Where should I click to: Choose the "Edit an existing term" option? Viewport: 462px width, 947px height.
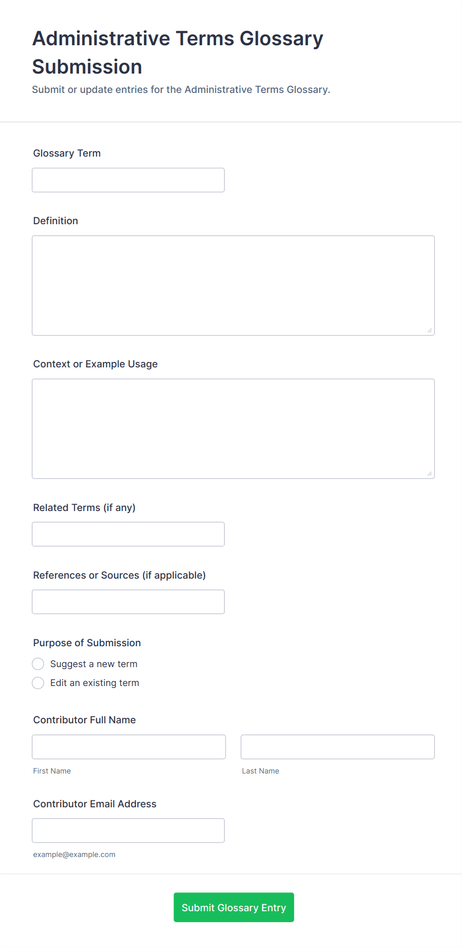coord(38,683)
